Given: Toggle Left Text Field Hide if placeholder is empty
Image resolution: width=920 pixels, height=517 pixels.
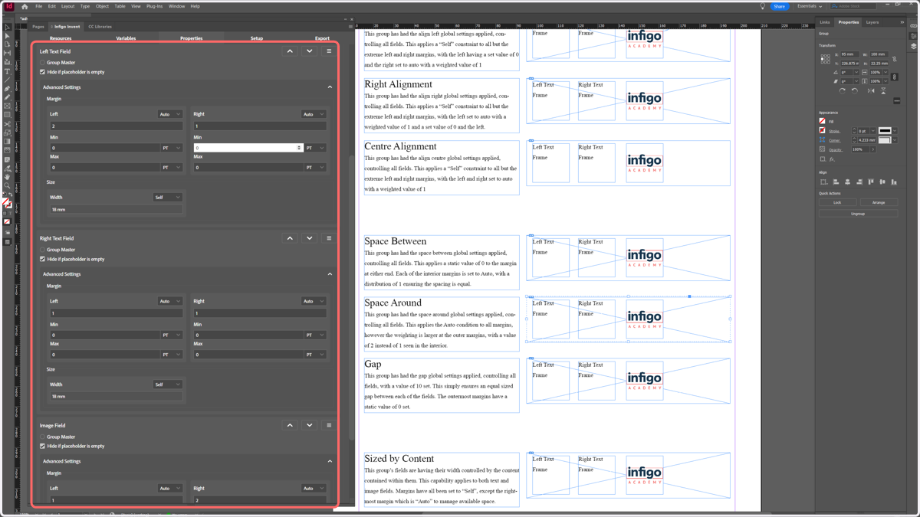Looking at the screenshot, I should [x=42, y=72].
